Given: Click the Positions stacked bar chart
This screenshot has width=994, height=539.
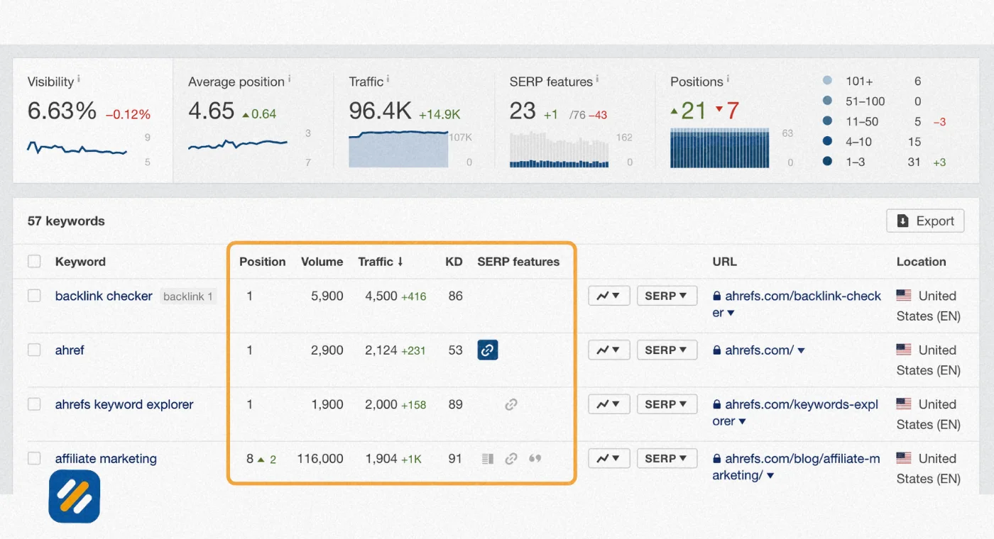Looking at the screenshot, I should coord(720,148).
